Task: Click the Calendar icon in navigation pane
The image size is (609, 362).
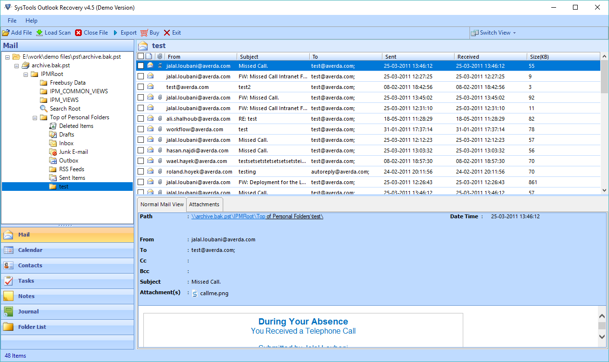Action: click(x=9, y=250)
